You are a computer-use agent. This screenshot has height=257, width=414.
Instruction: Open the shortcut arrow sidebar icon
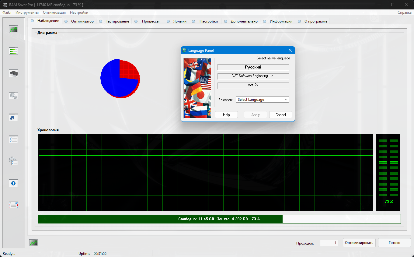[x=13, y=118]
